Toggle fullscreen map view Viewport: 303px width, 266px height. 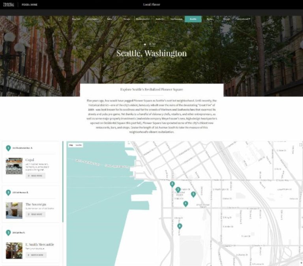pyautogui.click(x=301, y=145)
